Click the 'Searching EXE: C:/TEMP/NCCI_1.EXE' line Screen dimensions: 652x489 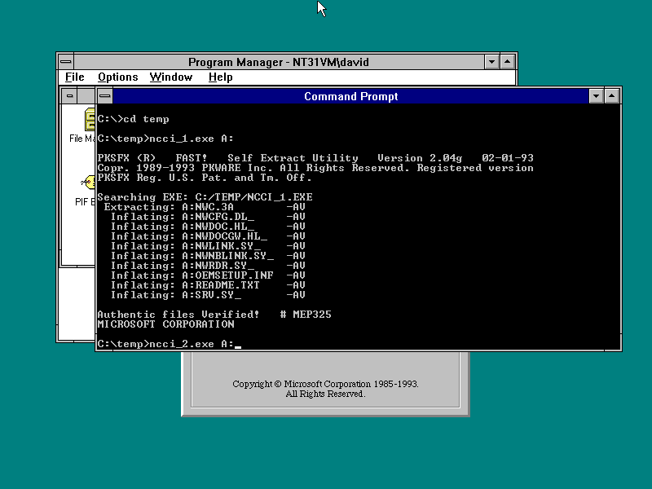point(205,197)
